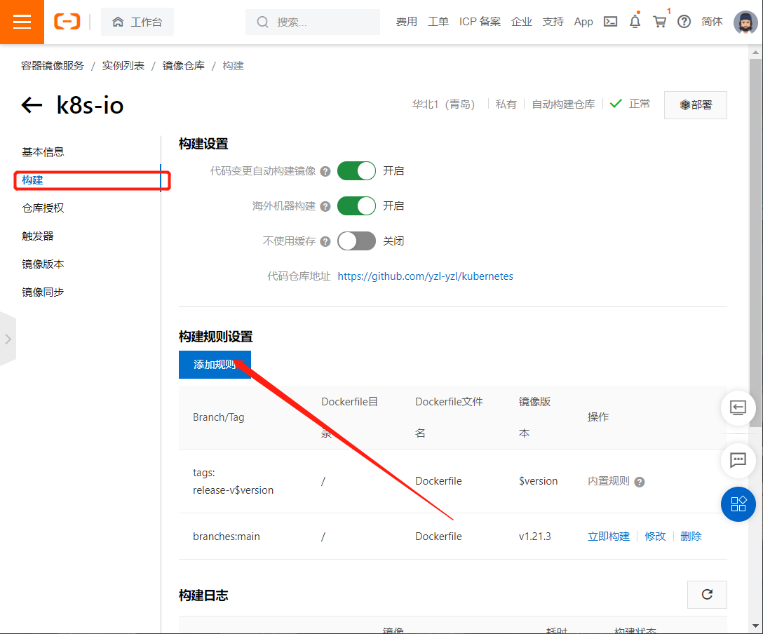Open the user avatar account menu
The image size is (763, 634).
(745, 22)
